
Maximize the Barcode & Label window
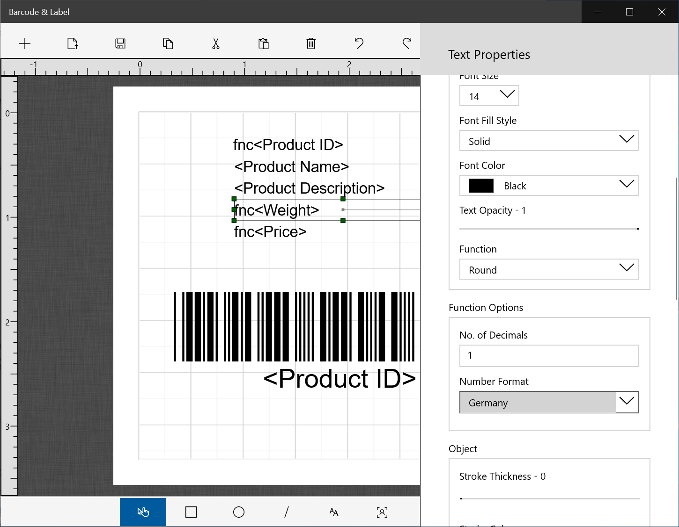tap(629, 12)
